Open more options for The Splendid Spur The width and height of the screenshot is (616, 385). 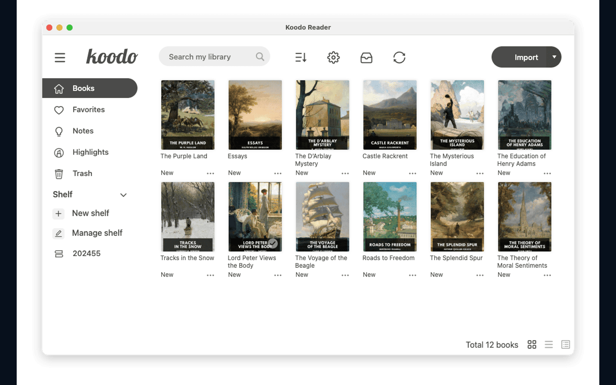tap(480, 275)
